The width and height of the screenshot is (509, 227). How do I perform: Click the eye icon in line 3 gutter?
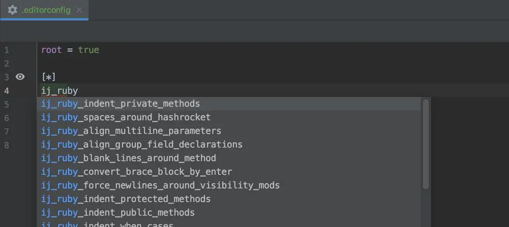(x=20, y=77)
